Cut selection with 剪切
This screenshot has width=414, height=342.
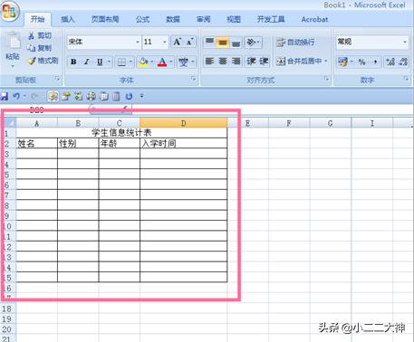pos(40,35)
